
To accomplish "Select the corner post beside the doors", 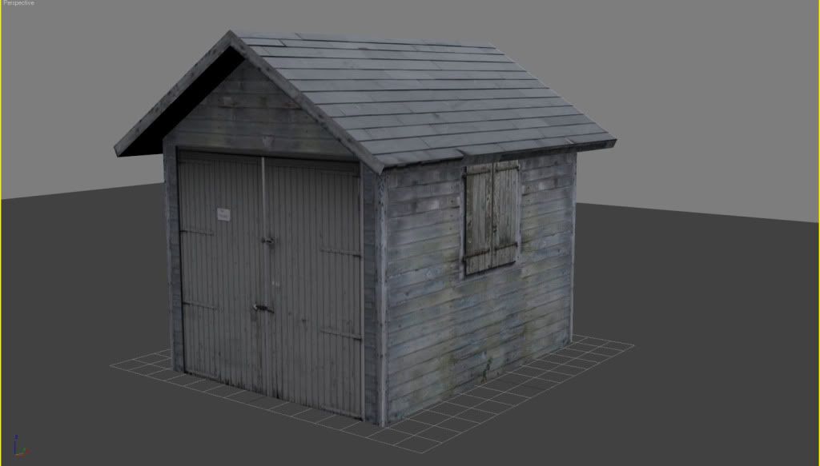I will pos(372,296).
